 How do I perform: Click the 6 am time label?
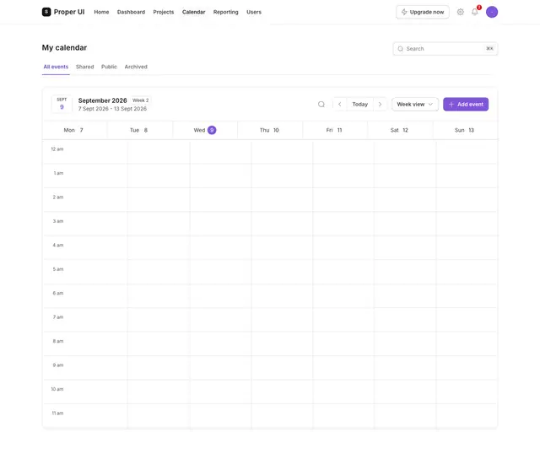click(x=58, y=293)
